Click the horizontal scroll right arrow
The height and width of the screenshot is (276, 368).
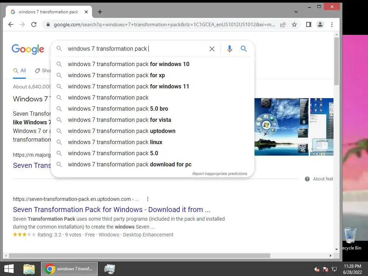[331, 256]
